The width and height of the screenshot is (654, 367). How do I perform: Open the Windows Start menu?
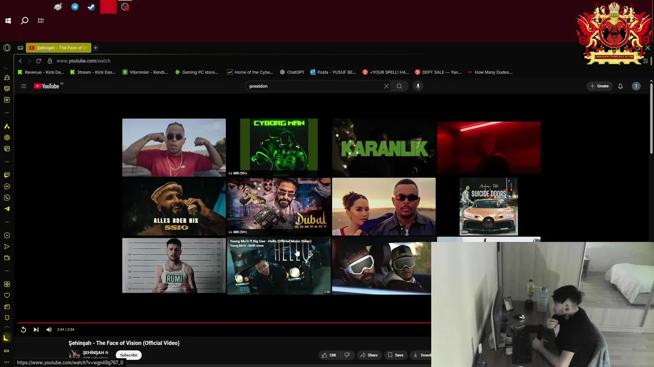[8, 21]
